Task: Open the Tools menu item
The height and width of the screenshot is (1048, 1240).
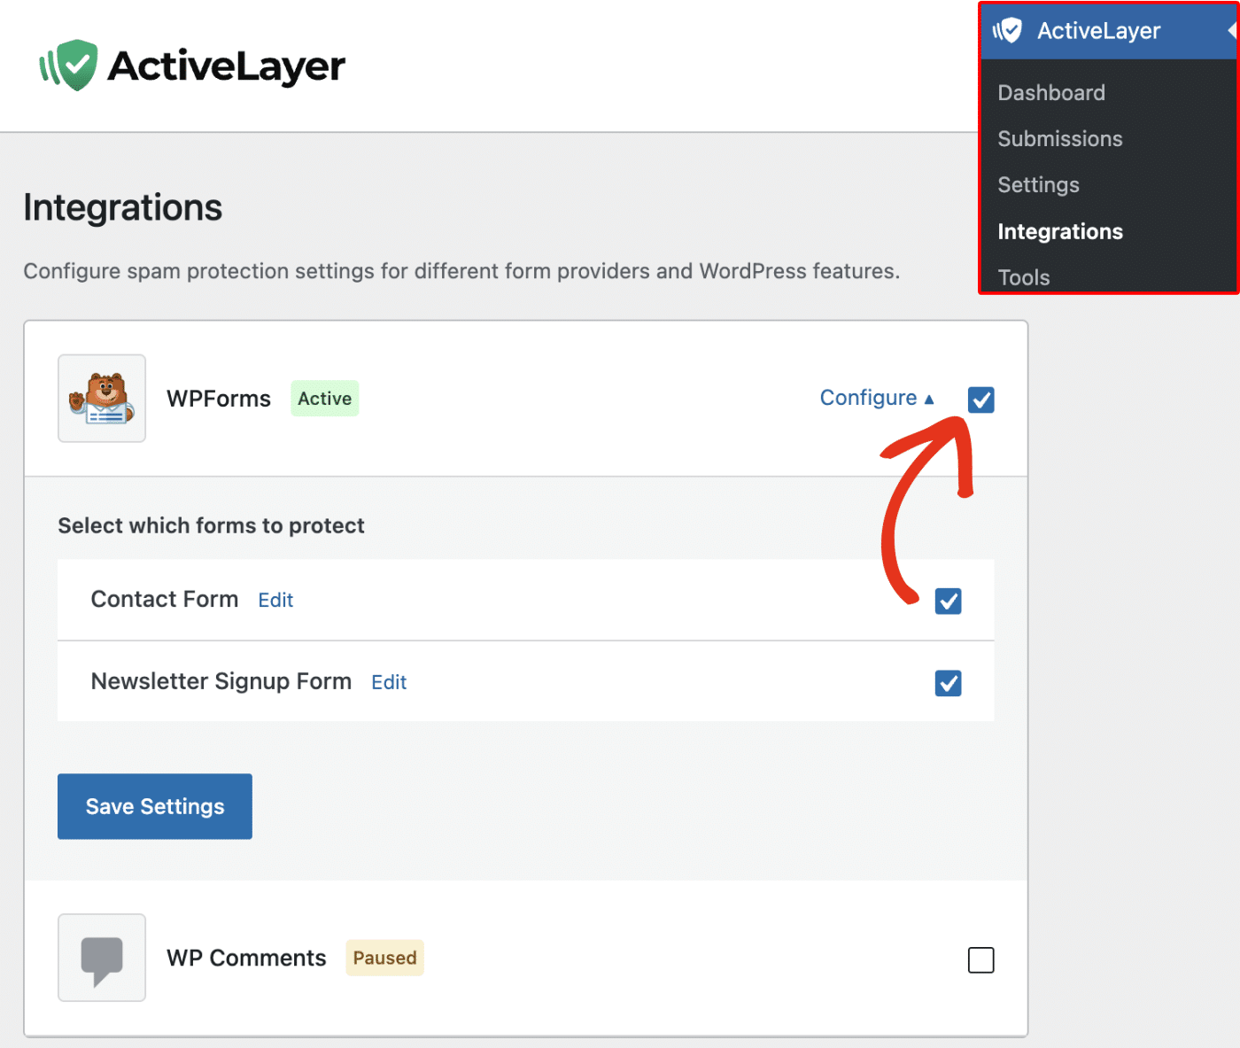Action: (x=1023, y=277)
